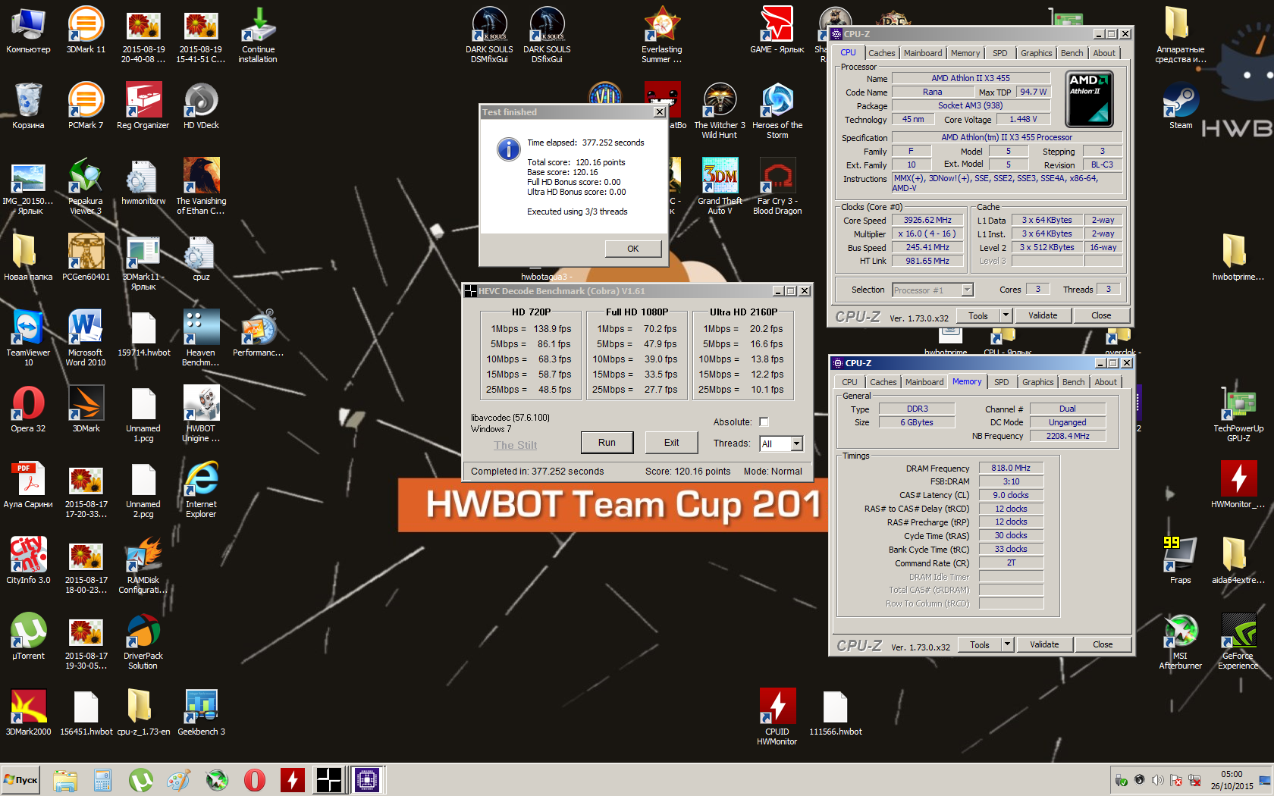Open Calculator from taskbar
This screenshot has width=1274, height=796.
click(102, 780)
